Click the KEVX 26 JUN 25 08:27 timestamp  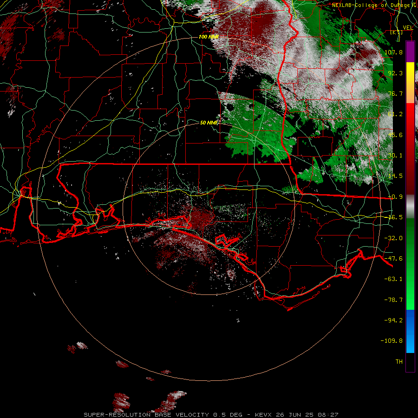(x=296, y=415)
